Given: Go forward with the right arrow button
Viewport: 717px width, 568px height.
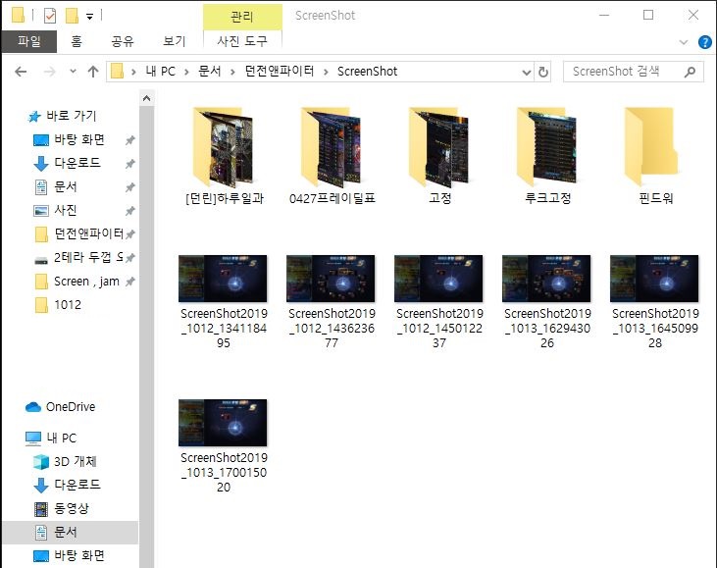Looking at the screenshot, I should coord(49,72).
